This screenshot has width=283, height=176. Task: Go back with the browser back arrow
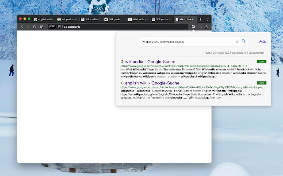point(22,27)
